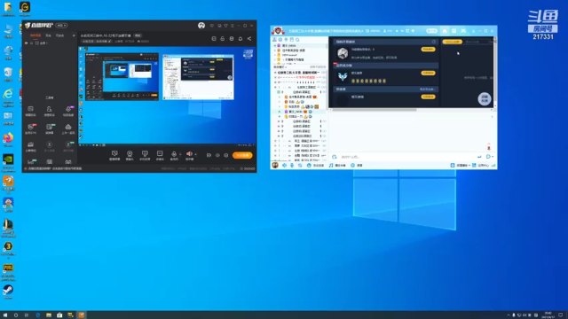Open the mode pill dropdown beside the Douyu logo
The width and height of the screenshot is (568, 319).
[61, 26]
